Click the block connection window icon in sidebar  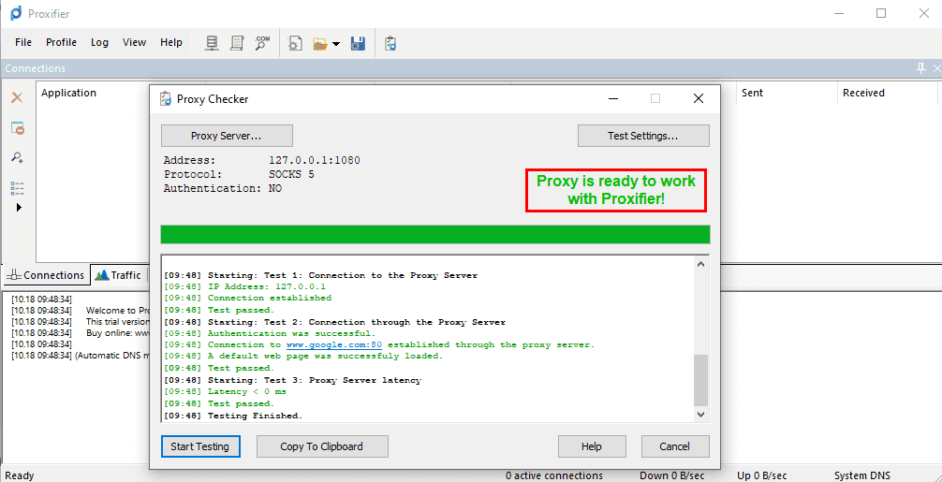coord(18,128)
